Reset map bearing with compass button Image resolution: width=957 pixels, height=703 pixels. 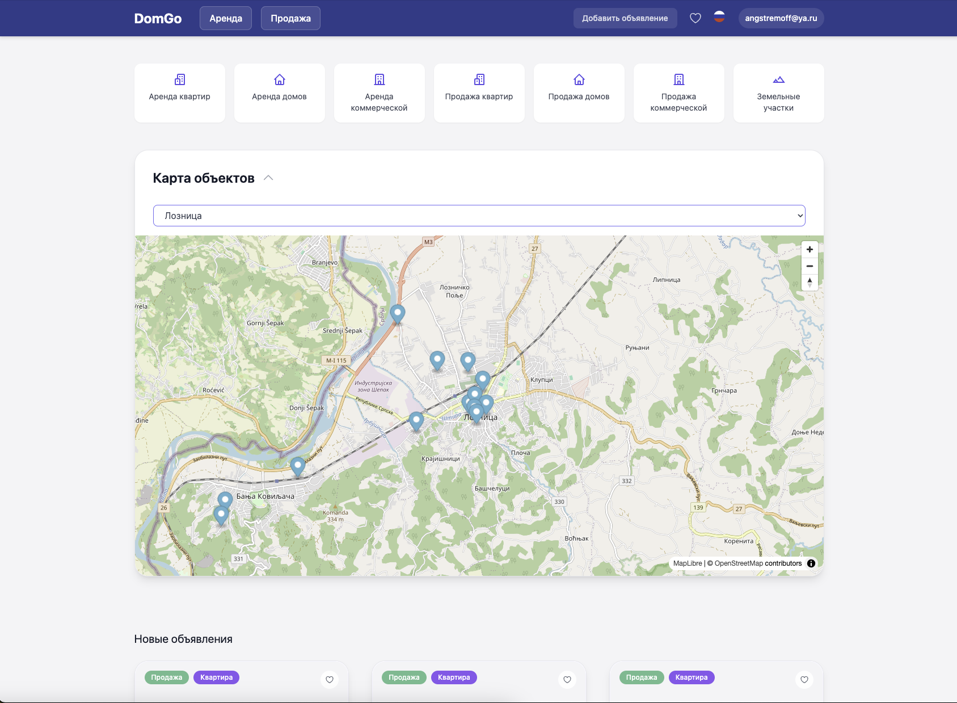pyautogui.click(x=810, y=282)
